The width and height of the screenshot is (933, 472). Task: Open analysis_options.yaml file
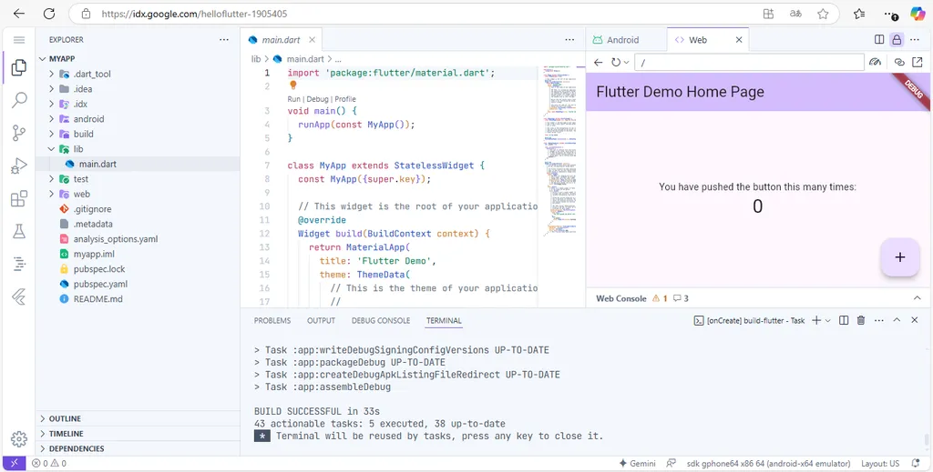116,238
